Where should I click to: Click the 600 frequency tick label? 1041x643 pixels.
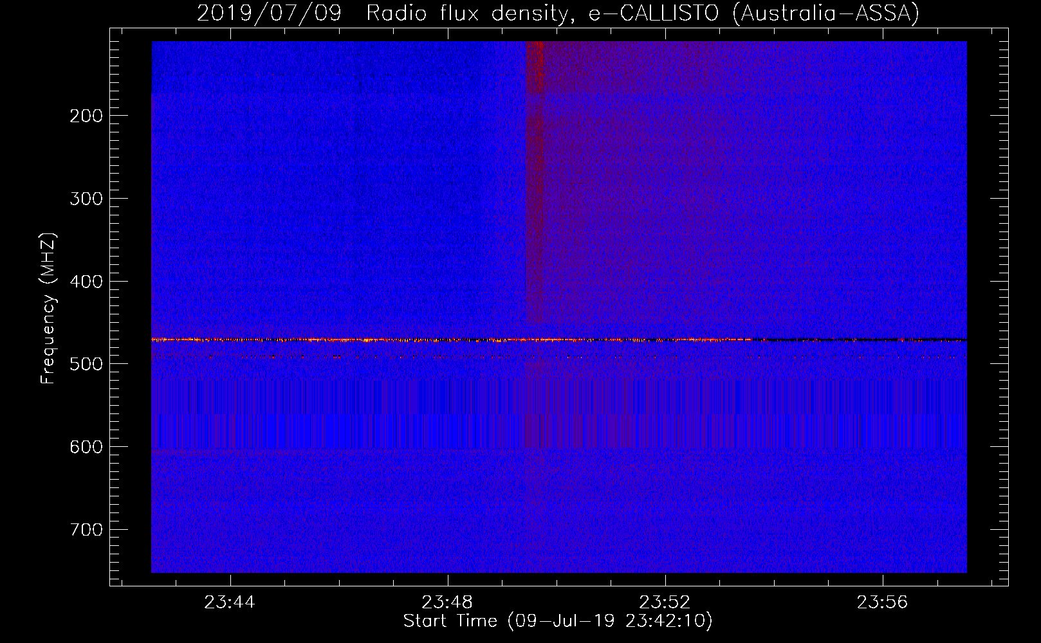click(x=86, y=447)
